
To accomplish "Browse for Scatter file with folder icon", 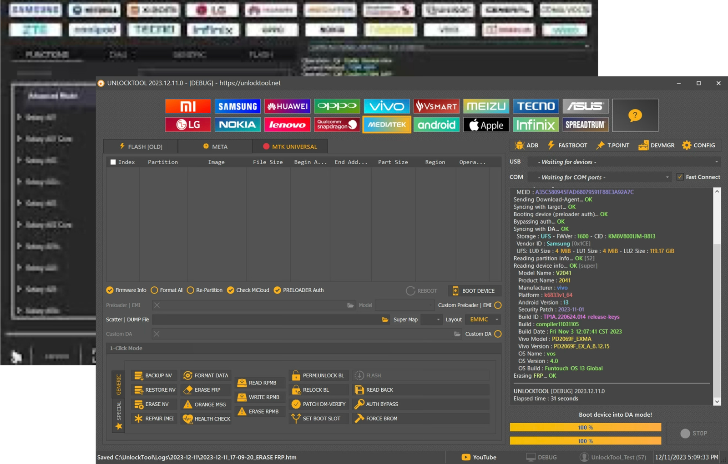I will [385, 319].
